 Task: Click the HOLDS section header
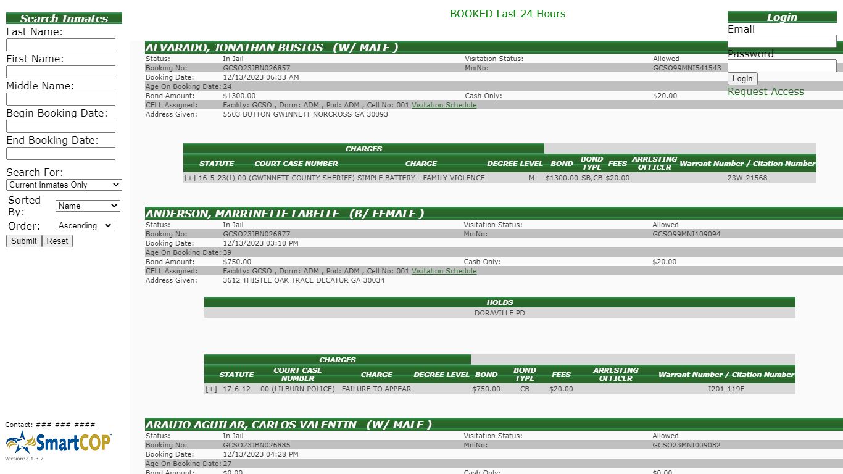click(500, 302)
